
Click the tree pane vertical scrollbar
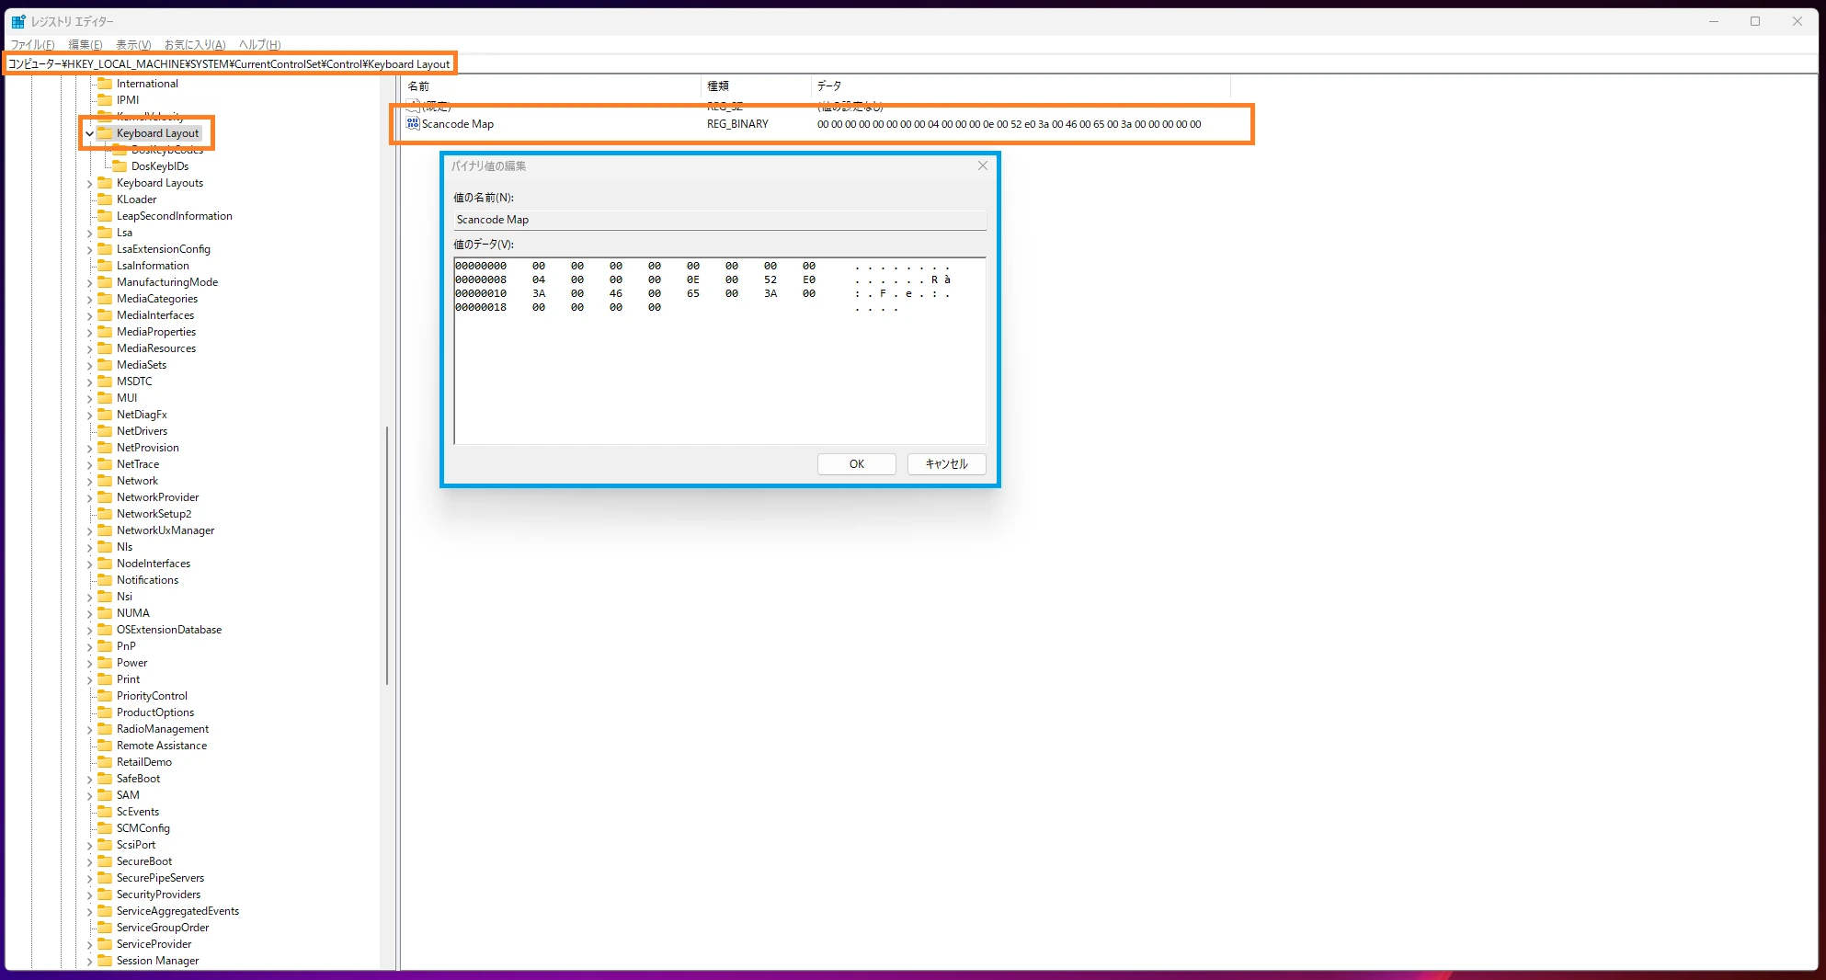[x=387, y=555]
